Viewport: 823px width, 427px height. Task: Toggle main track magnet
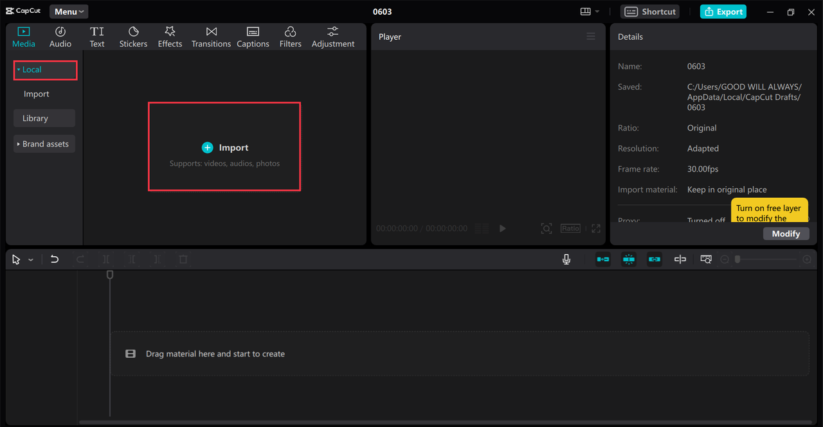pyautogui.click(x=603, y=259)
